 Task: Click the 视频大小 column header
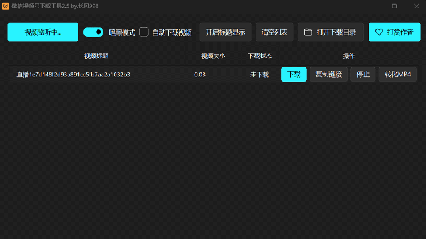click(x=213, y=56)
